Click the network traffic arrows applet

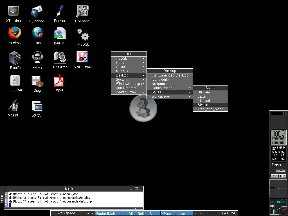[278, 120]
